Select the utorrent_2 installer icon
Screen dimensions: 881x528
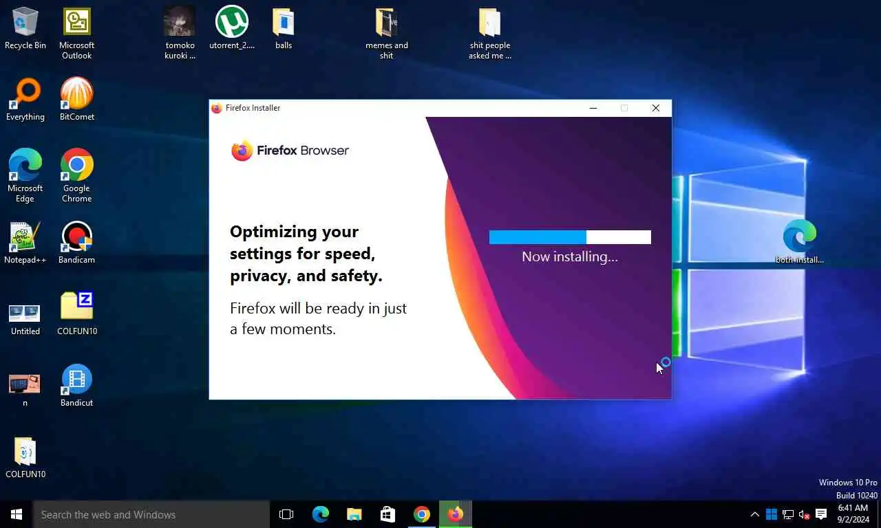232,29
